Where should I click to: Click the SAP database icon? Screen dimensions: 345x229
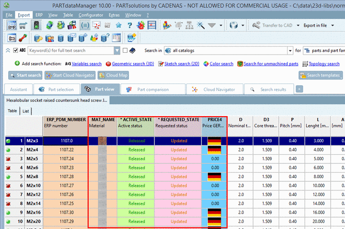(132, 38)
